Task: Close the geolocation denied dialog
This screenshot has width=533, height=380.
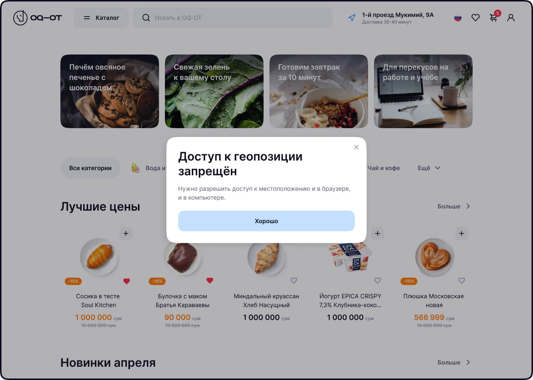Action: [x=356, y=147]
